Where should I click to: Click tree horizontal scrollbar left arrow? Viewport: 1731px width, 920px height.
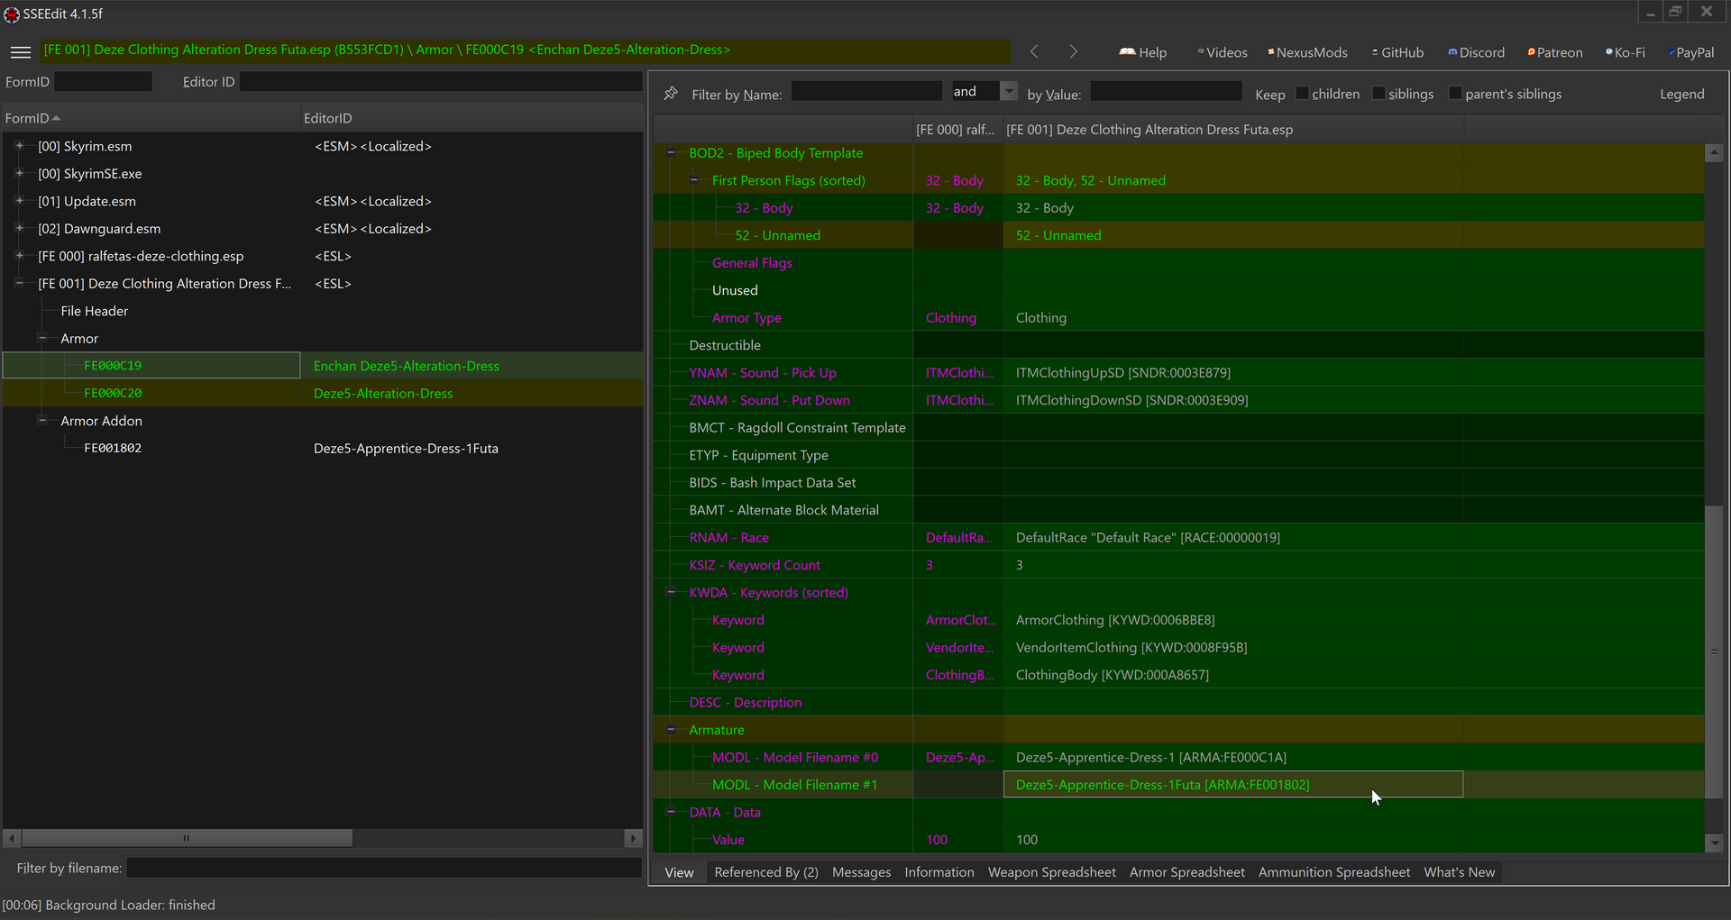pyautogui.click(x=12, y=838)
